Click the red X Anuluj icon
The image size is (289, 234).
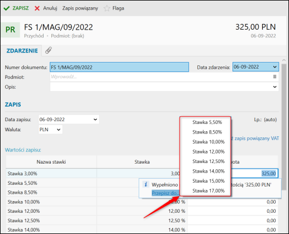[37, 8]
